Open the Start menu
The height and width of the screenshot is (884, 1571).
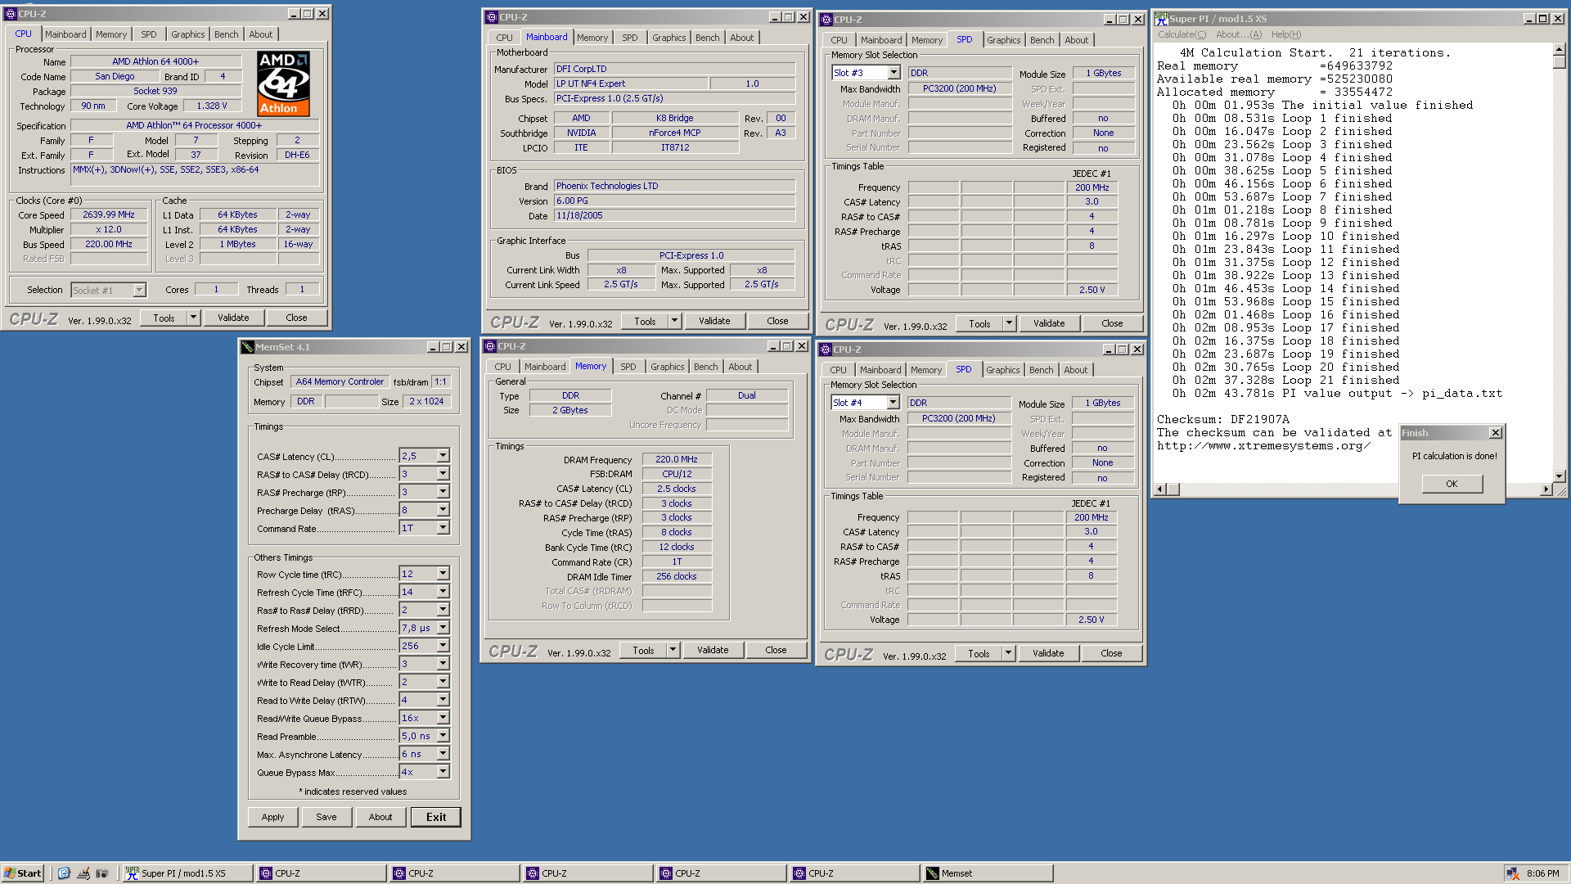click(x=23, y=873)
